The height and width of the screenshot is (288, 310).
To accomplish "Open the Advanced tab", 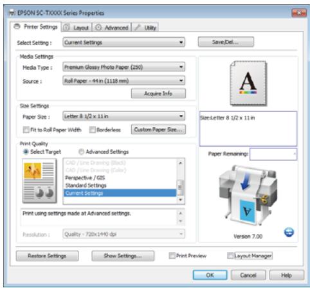I will tap(112, 28).
